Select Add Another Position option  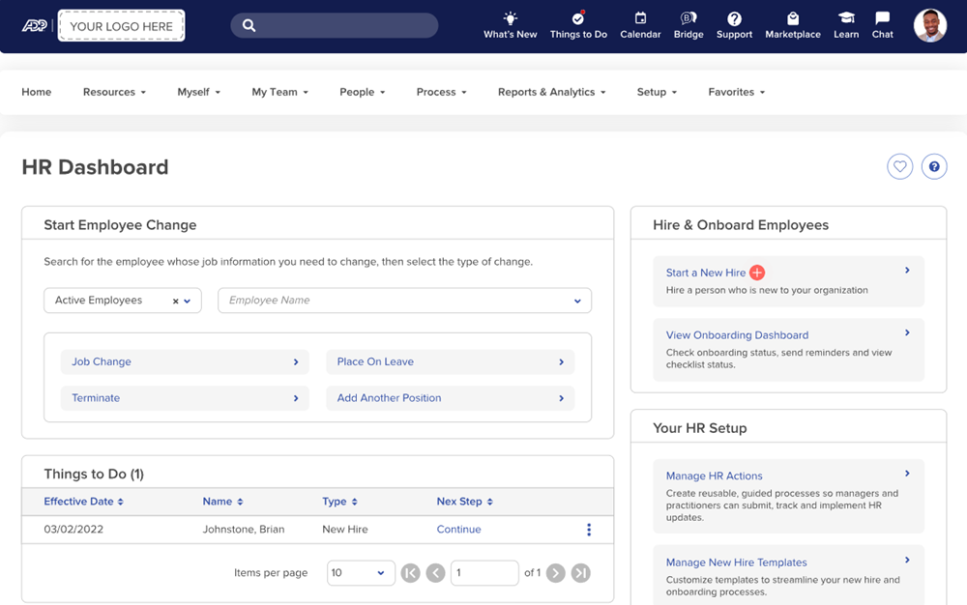tap(451, 398)
